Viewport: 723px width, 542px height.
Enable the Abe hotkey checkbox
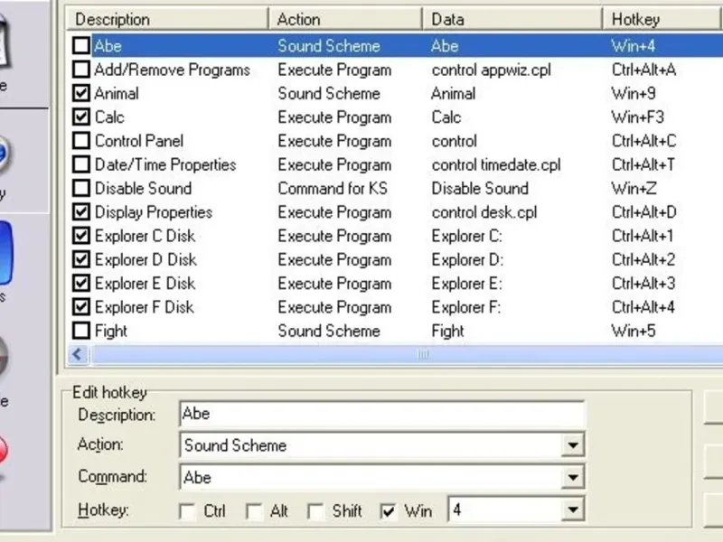coord(81,46)
